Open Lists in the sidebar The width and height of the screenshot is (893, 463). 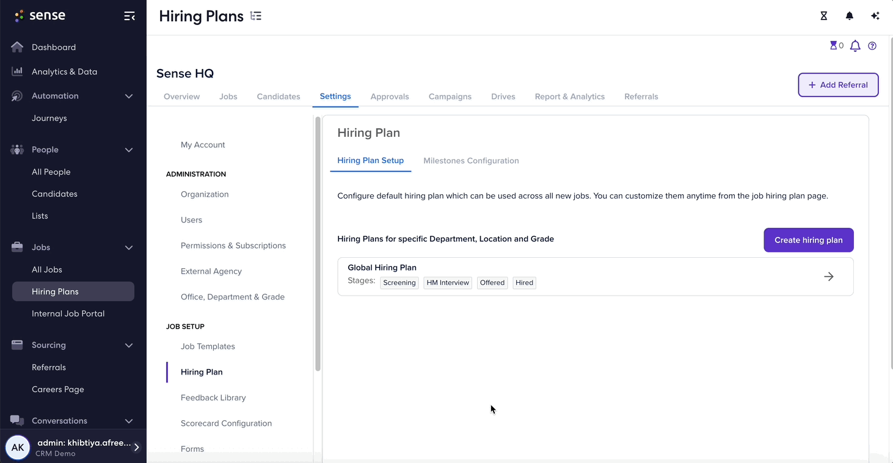[x=40, y=216]
